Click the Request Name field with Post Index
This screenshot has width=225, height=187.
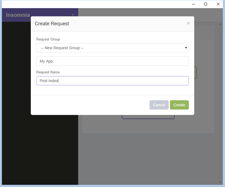(112, 81)
